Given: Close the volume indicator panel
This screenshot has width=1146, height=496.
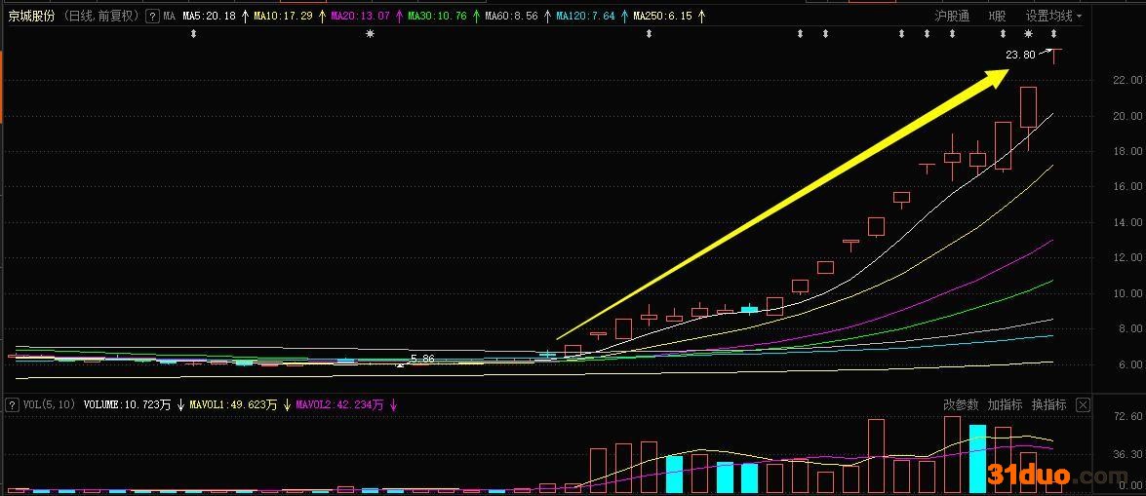Looking at the screenshot, I should pos(1083,404).
